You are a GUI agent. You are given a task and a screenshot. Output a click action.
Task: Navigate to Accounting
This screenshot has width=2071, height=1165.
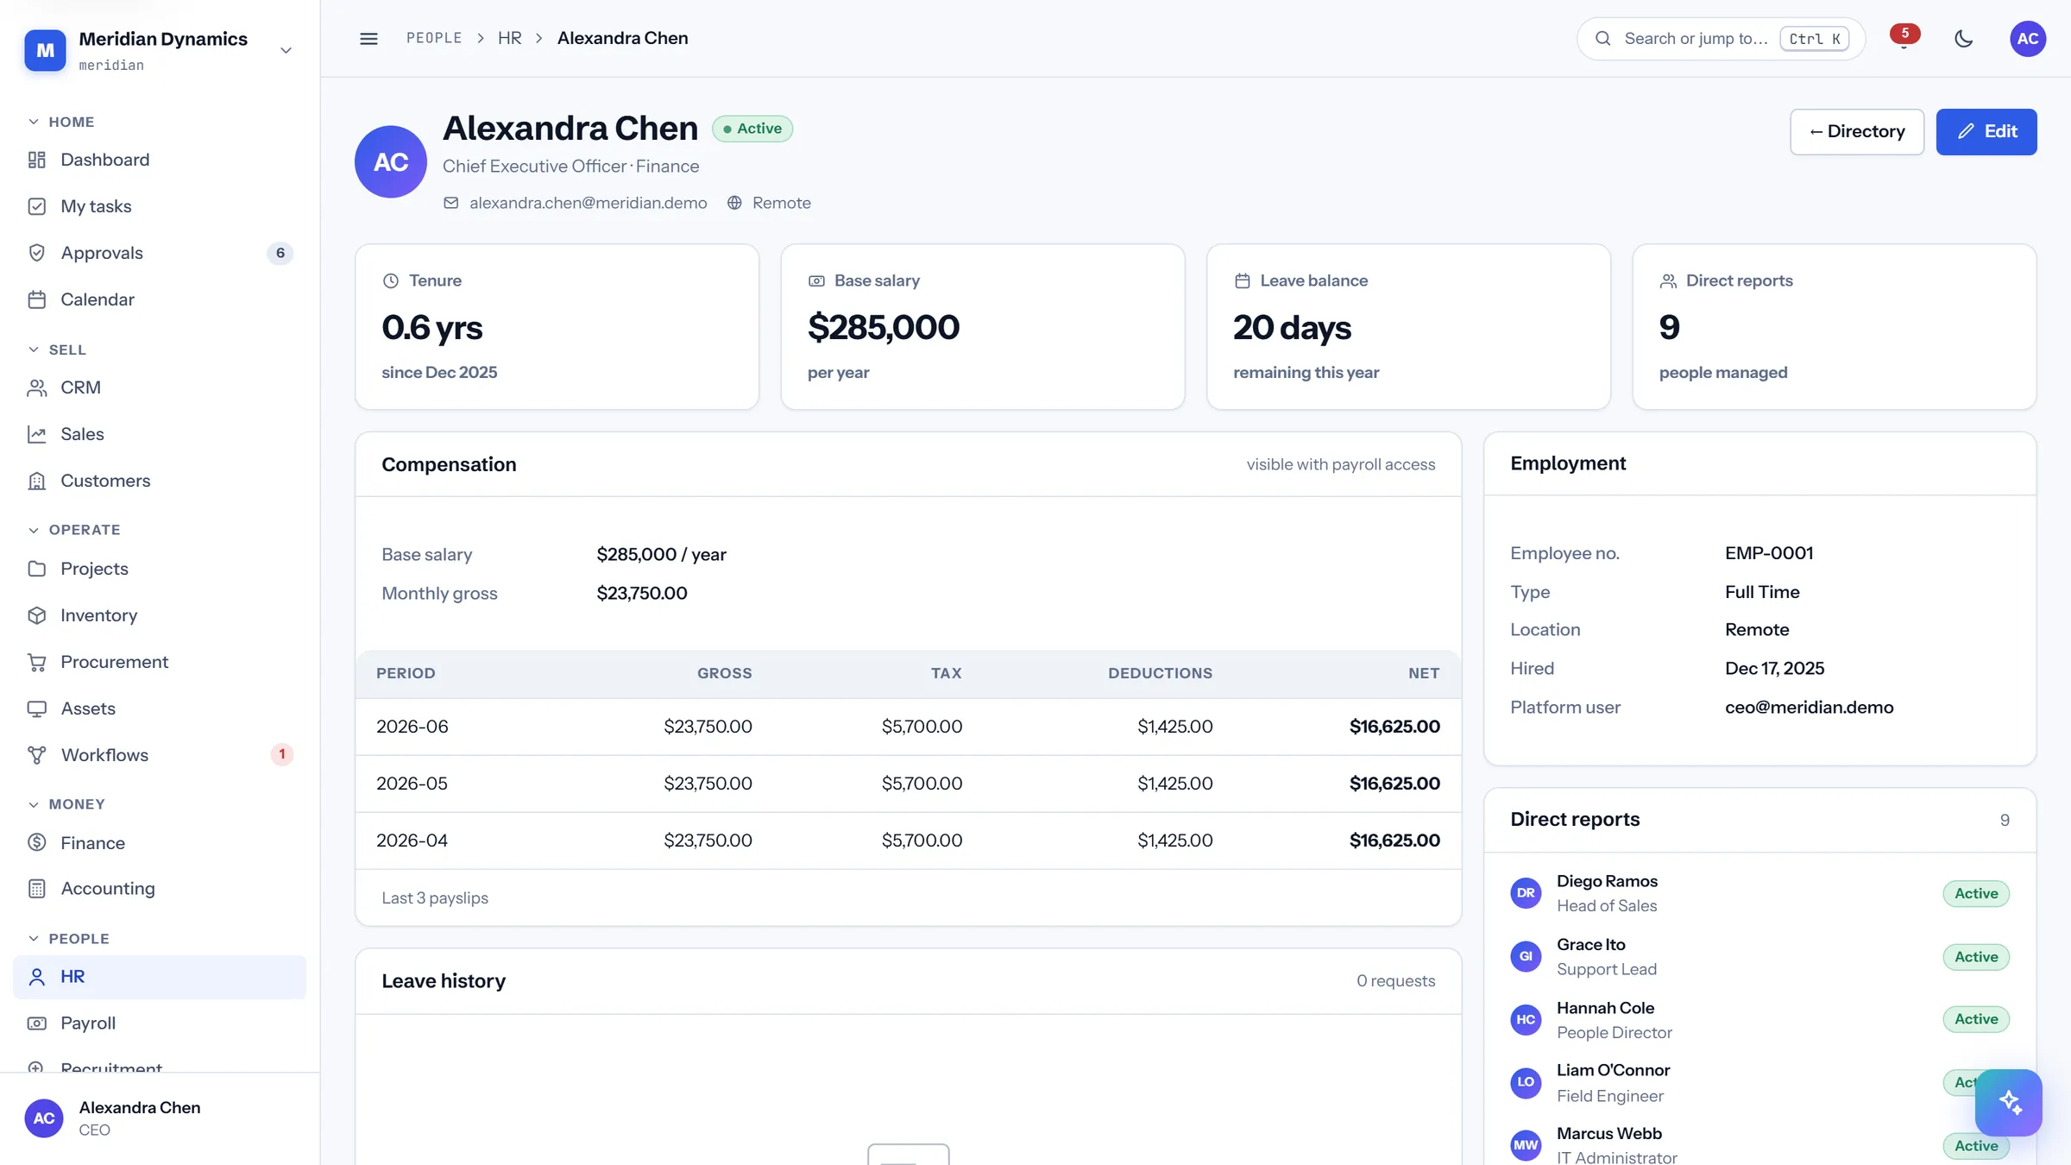160,889
